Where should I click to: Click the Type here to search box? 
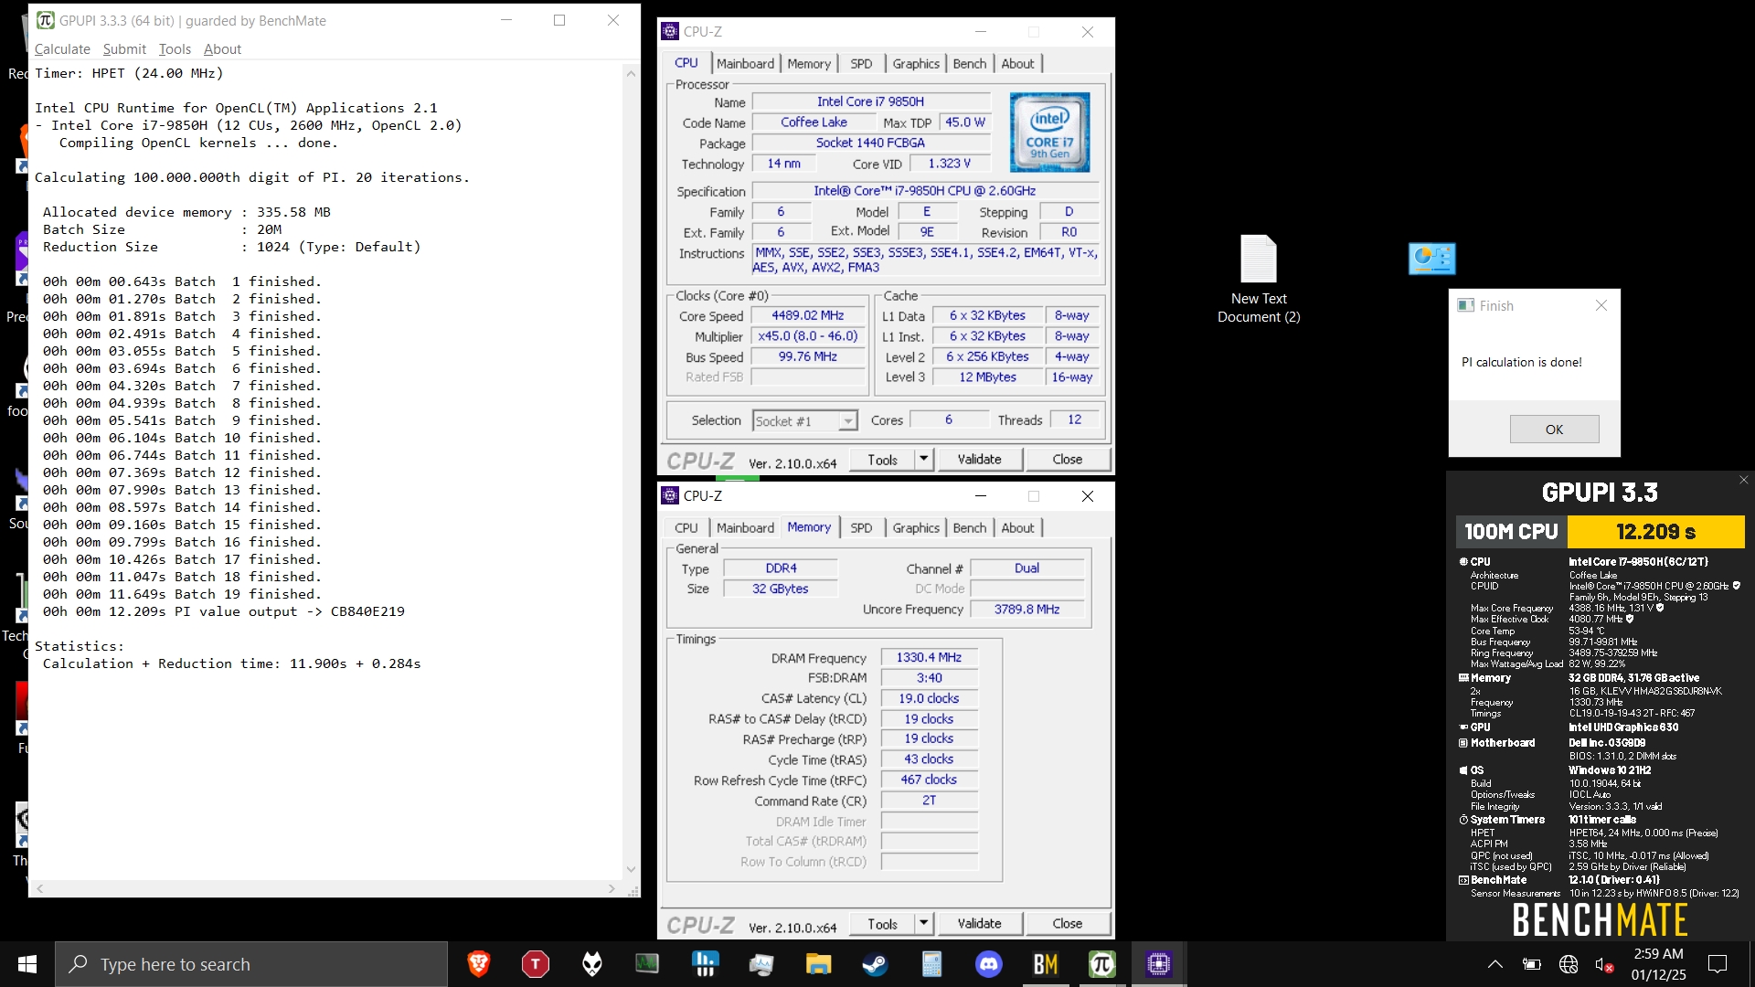pos(251,964)
